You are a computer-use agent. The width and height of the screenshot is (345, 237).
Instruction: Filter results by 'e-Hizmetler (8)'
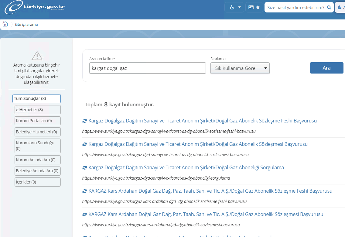[38, 110]
